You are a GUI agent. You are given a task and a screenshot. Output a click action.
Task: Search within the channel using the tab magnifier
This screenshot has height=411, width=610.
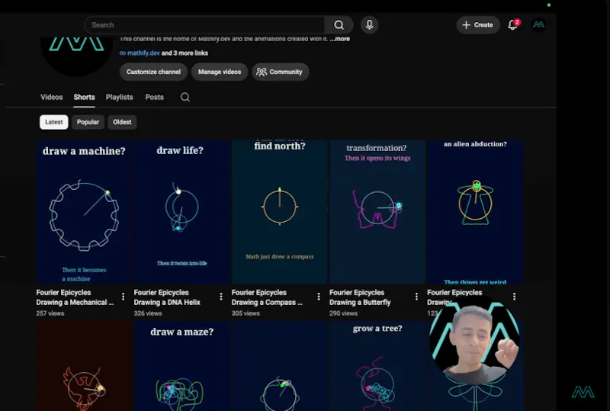185,97
